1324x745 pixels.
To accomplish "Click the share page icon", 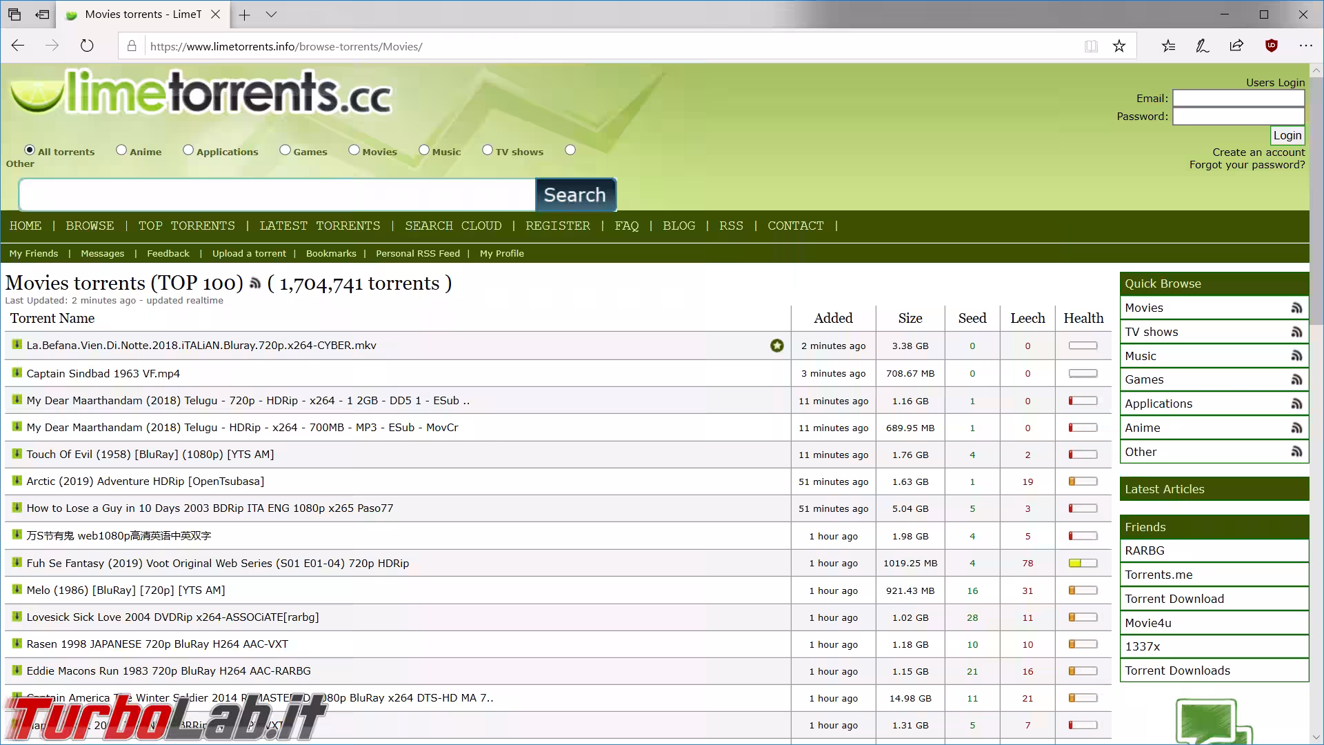I will (x=1236, y=46).
